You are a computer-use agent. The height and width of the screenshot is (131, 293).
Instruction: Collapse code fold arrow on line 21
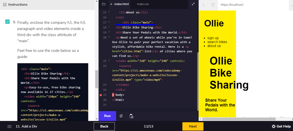tap(109, 61)
